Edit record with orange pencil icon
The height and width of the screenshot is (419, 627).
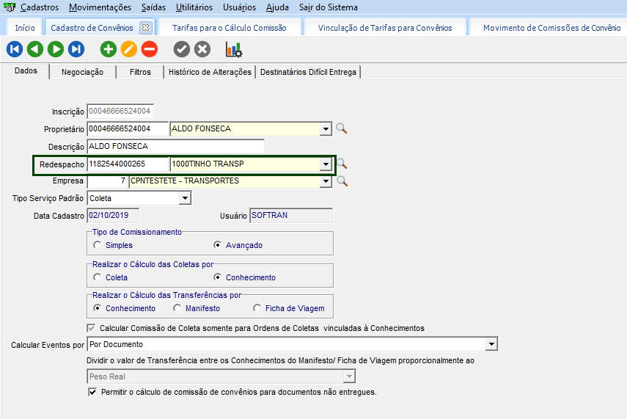tap(129, 49)
